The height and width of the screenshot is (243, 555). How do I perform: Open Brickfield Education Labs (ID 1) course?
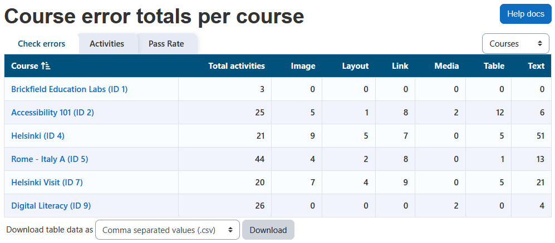[70, 89]
